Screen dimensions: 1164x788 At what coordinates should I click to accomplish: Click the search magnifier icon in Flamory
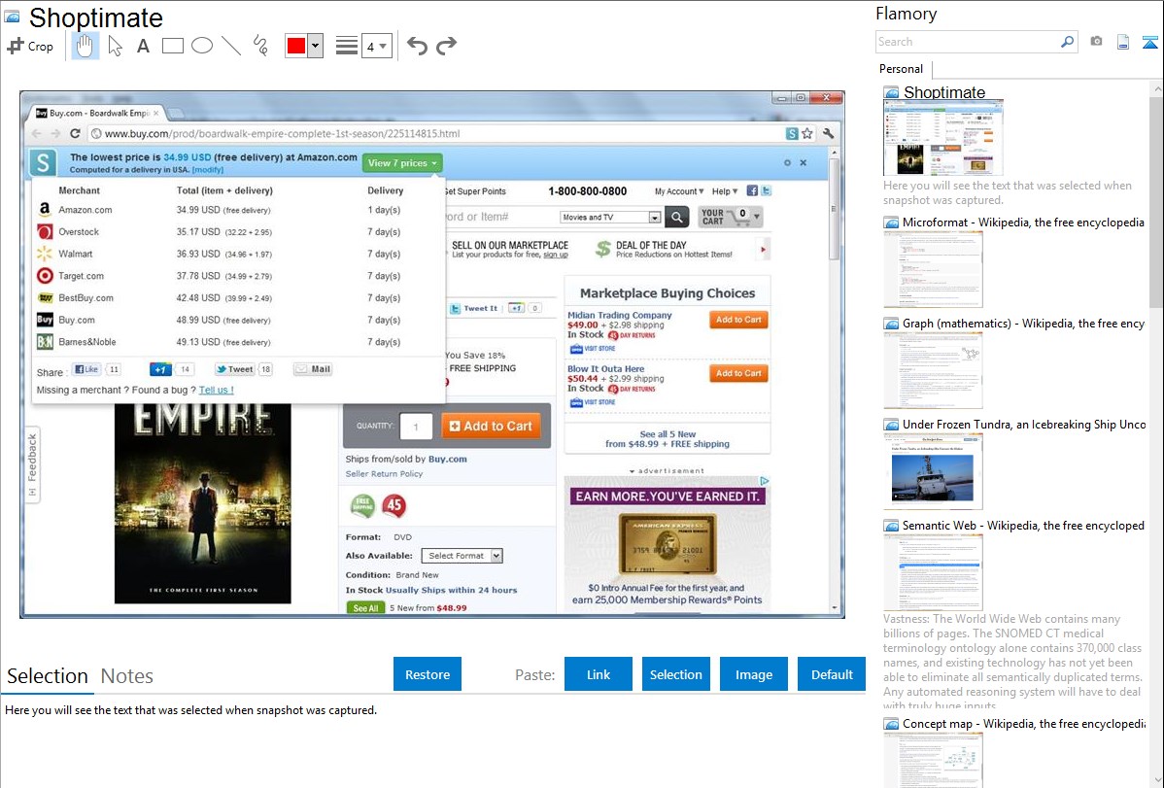[x=1067, y=42]
